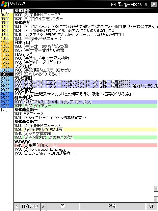158x211 pixels.
Task: Open 設定 settings button
Action: pyautogui.click(x=113, y=206)
